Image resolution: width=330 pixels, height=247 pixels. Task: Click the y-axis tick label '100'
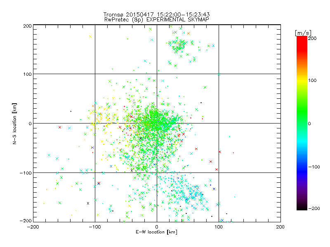pos(28,74)
